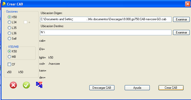Browse destination with second Examinar button

point(181,32)
